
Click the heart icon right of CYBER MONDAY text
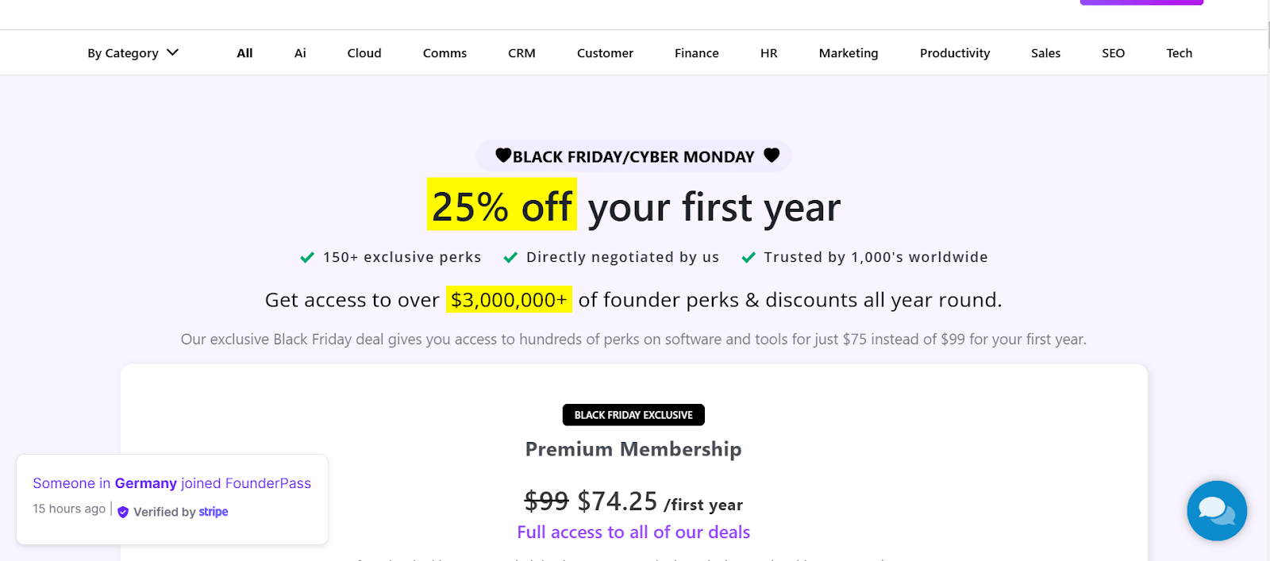770,156
